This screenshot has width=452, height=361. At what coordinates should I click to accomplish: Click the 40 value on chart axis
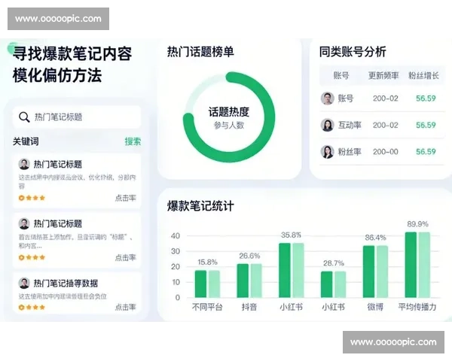coord(176,235)
